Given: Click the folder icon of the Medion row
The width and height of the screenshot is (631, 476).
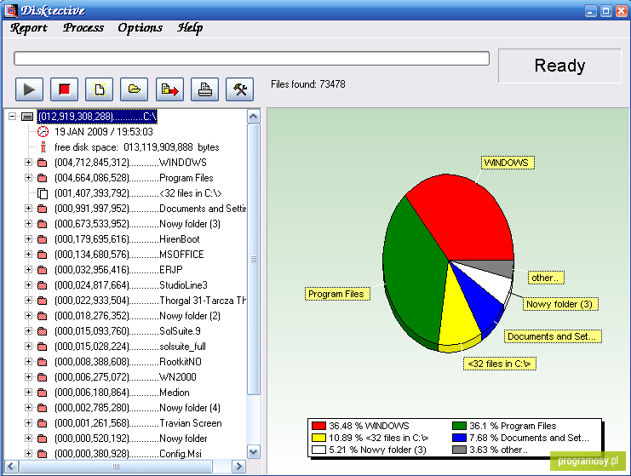Looking at the screenshot, I should click(x=43, y=393).
